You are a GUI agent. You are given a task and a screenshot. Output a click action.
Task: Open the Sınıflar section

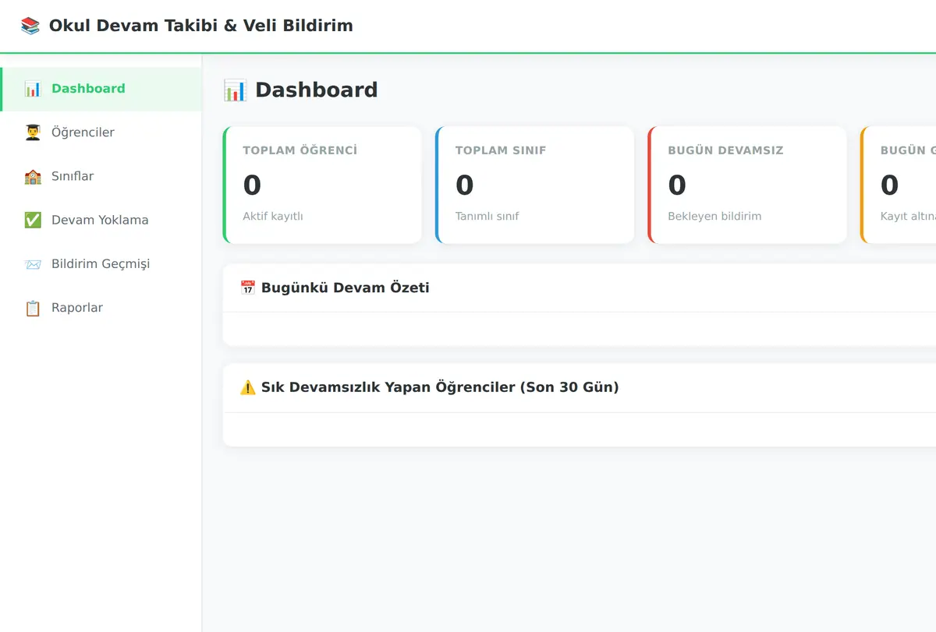click(x=101, y=176)
